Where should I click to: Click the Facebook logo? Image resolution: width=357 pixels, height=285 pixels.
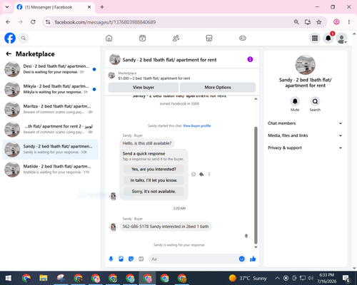[10, 38]
